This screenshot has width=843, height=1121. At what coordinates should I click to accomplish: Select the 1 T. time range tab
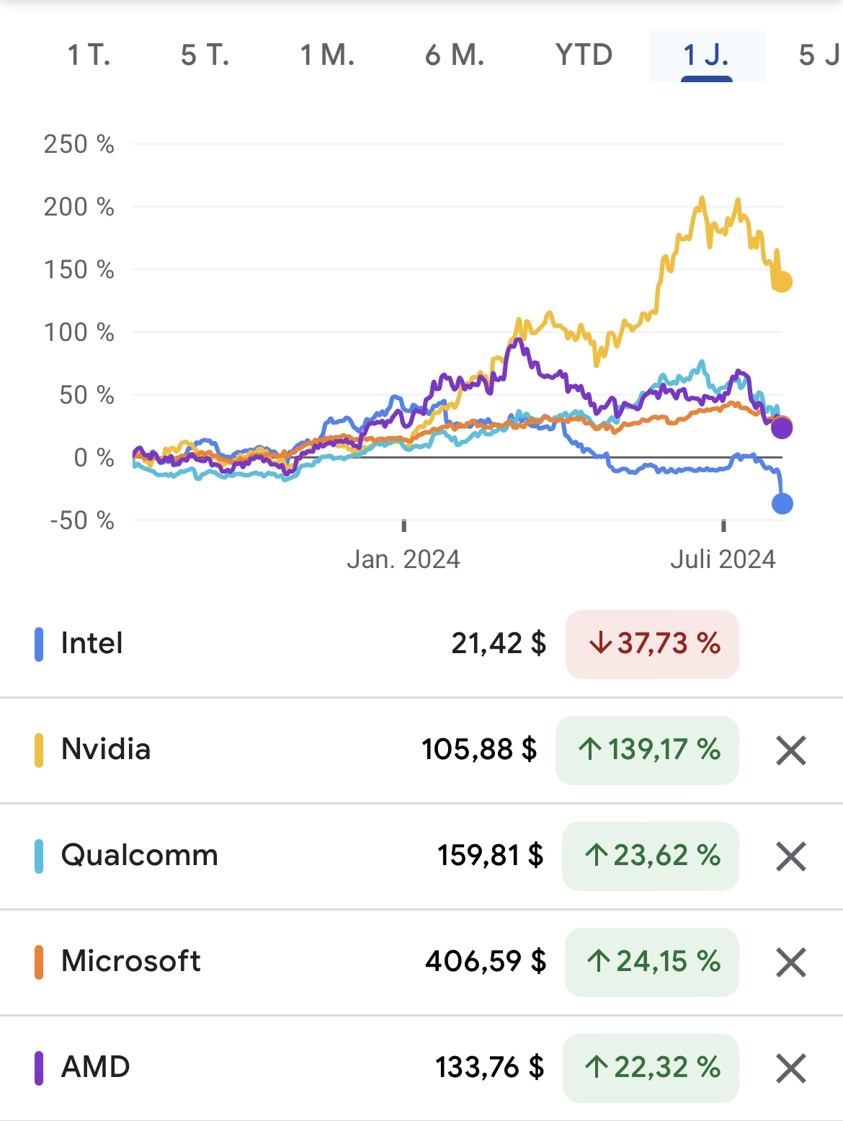point(89,56)
